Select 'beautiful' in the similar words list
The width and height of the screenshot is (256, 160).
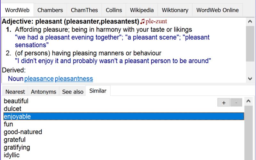16,101
